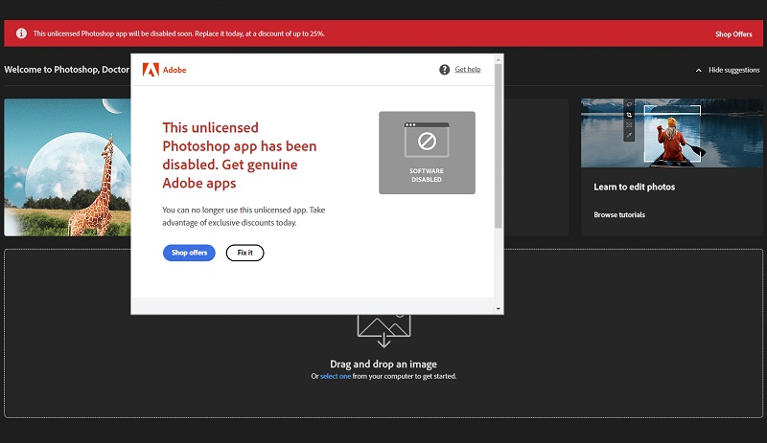The image size is (767, 443).
Task: Click the crop tool icon on tutorial image
Action: coord(629,115)
